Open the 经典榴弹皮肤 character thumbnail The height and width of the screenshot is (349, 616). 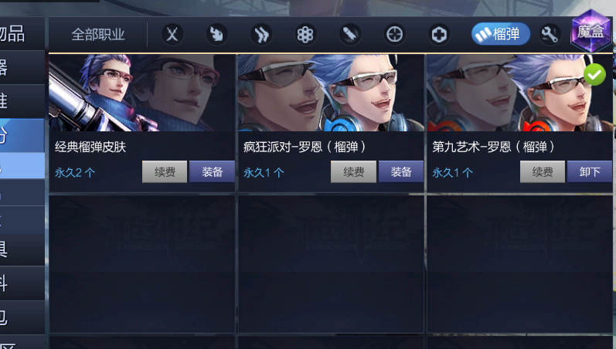click(x=141, y=93)
